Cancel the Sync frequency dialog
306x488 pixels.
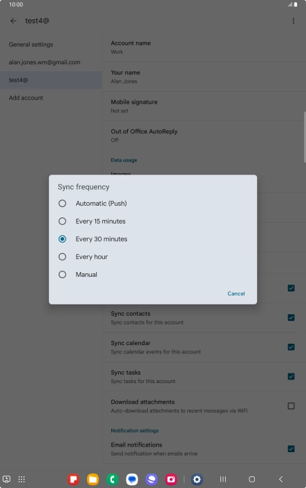(x=236, y=293)
